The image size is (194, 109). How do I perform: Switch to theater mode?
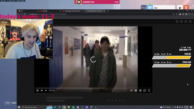click(x=145, y=91)
